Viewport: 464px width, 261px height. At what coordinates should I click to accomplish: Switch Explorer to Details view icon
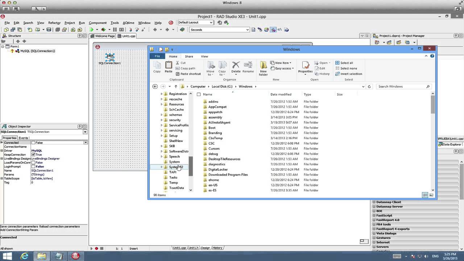(425, 195)
